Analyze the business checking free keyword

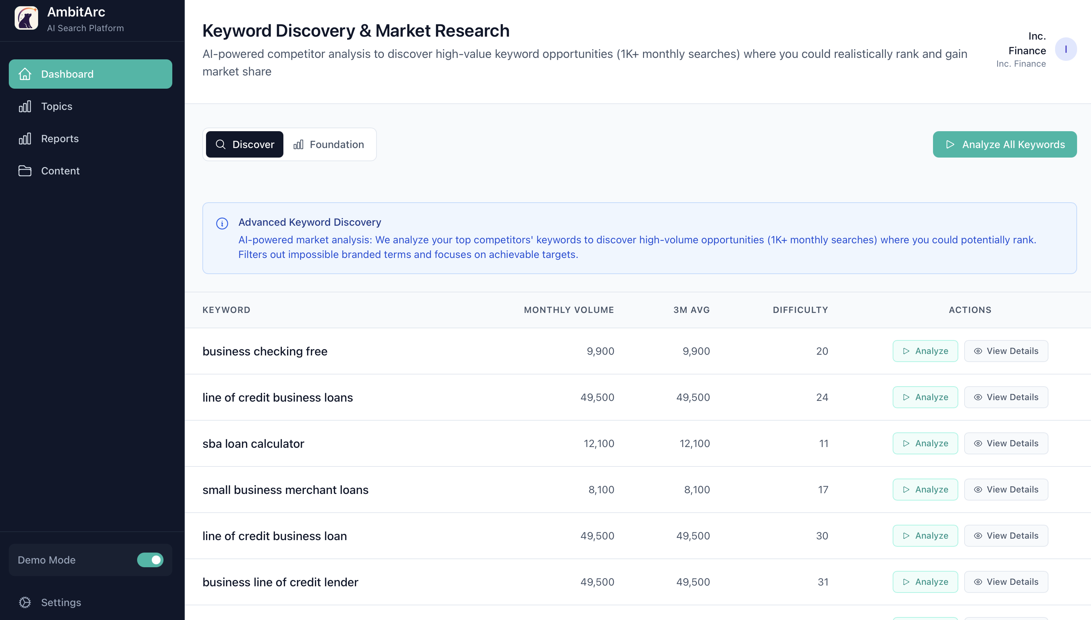925,351
